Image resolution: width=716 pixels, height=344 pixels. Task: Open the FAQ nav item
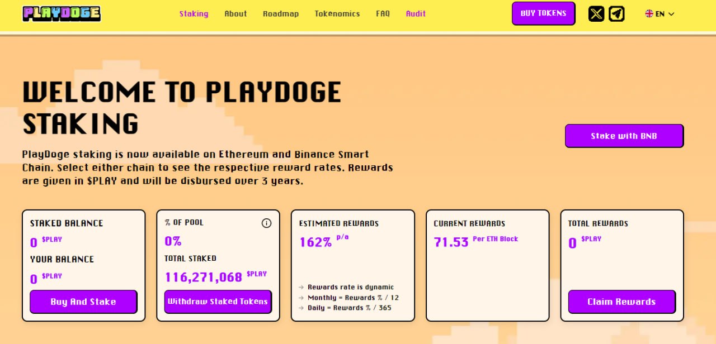pos(383,13)
